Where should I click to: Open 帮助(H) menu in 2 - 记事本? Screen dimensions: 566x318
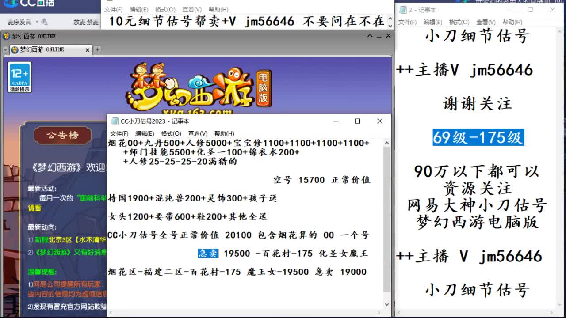(512, 22)
